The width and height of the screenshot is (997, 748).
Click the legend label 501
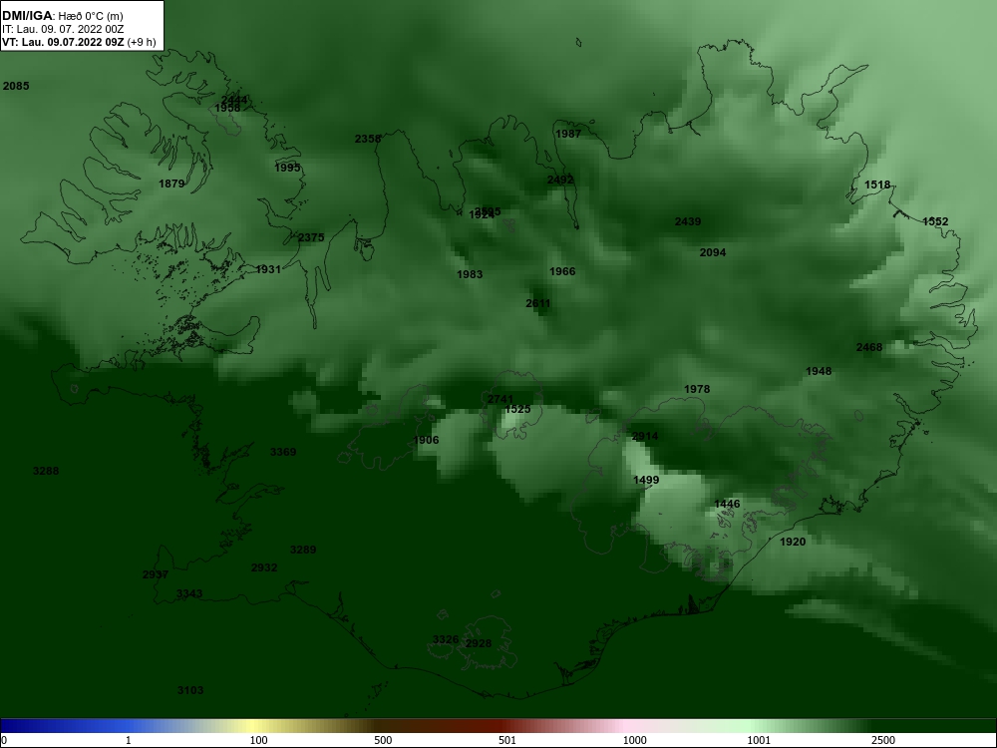(506, 740)
